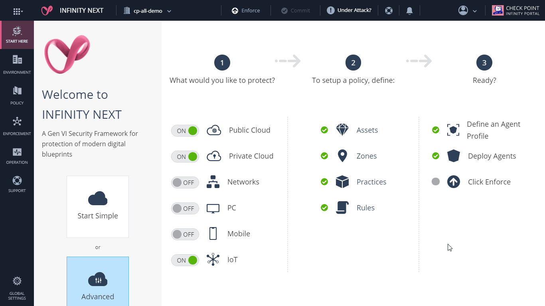This screenshot has height=306, width=545.
Task: Turn off the Private Cloud toggle
Action: tap(185, 157)
